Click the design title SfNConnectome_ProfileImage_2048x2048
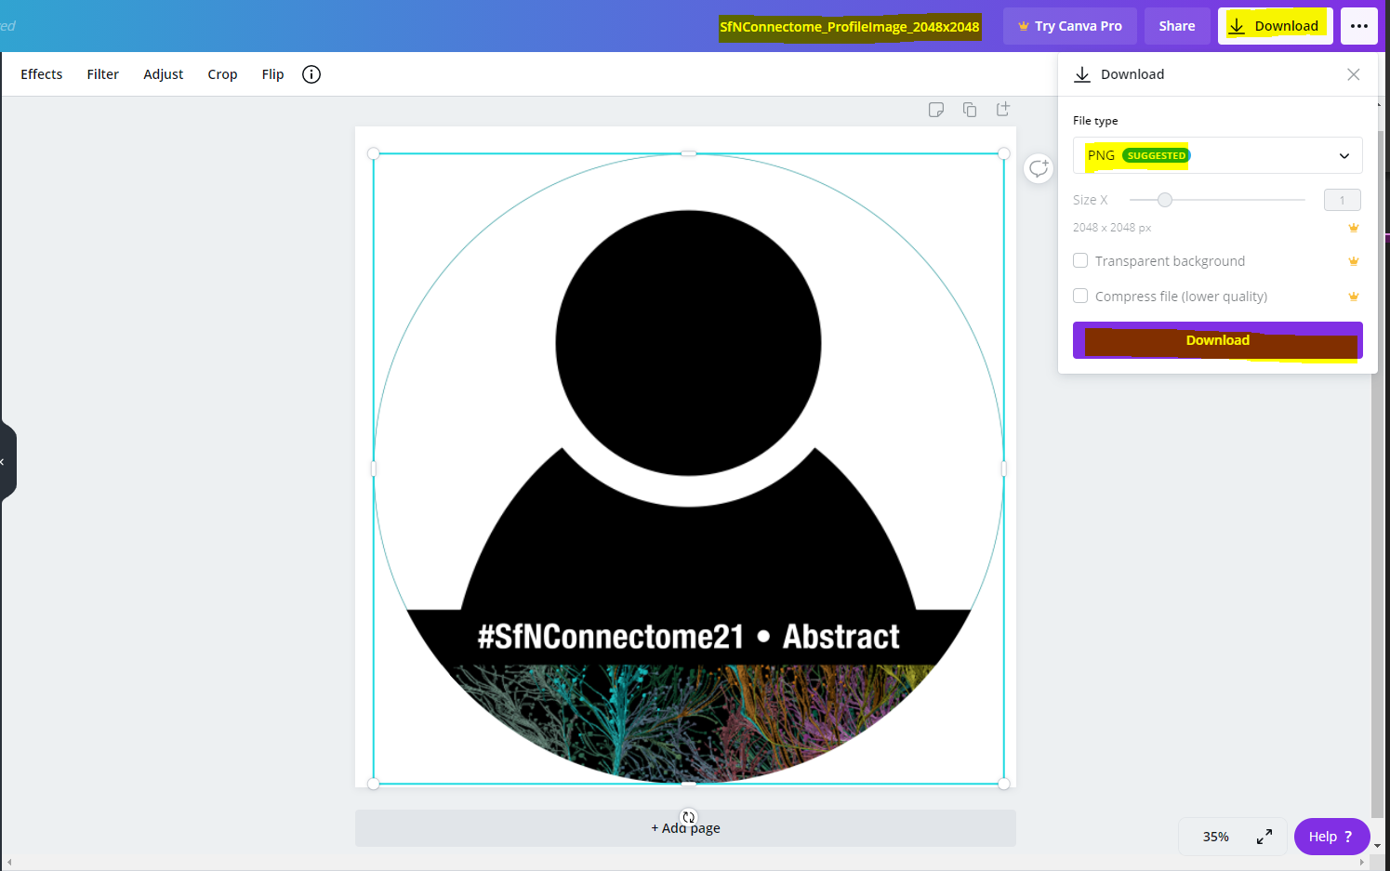This screenshot has height=871, width=1390. [x=850, y=27]
